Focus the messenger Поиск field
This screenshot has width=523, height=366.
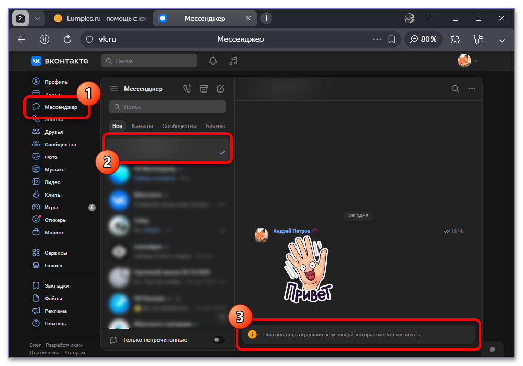click(x=167, y=107)
